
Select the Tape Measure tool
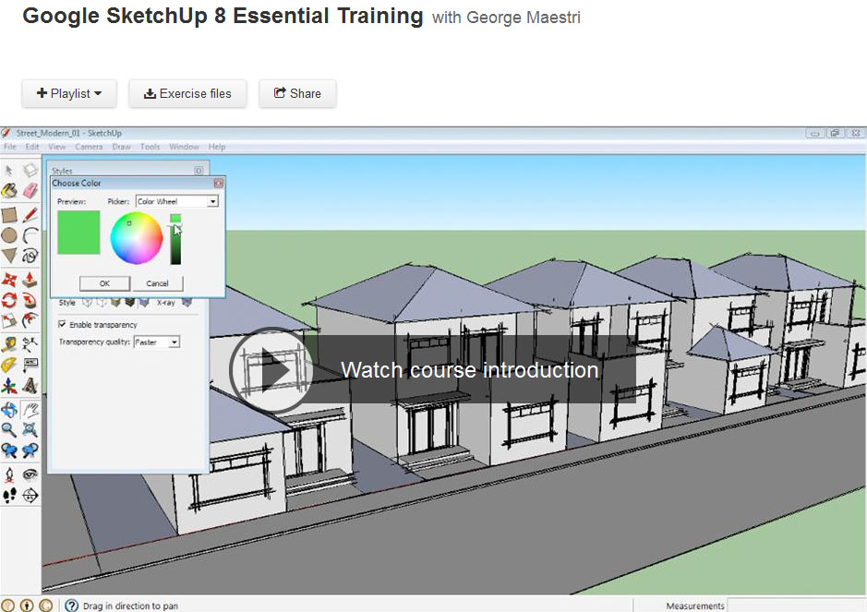point(9,344)
